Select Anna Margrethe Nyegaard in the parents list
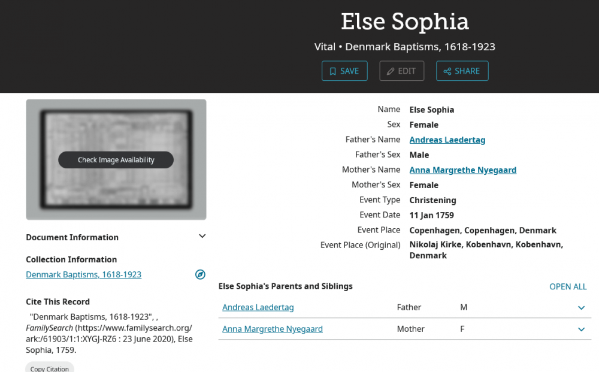Screen dimensions: 599x372 [x=273, y=329]
